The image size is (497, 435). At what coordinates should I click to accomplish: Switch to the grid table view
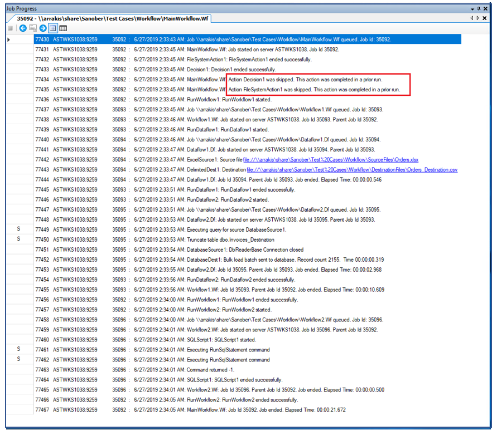coord(63,28)
